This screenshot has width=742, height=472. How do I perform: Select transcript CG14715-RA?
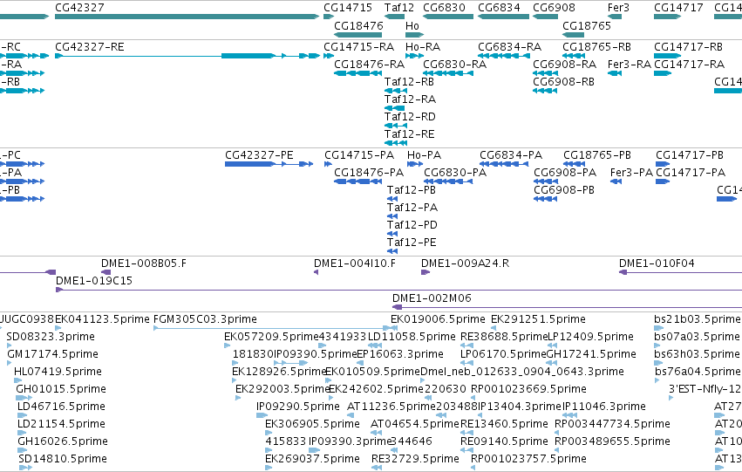(x=358, y=47)
